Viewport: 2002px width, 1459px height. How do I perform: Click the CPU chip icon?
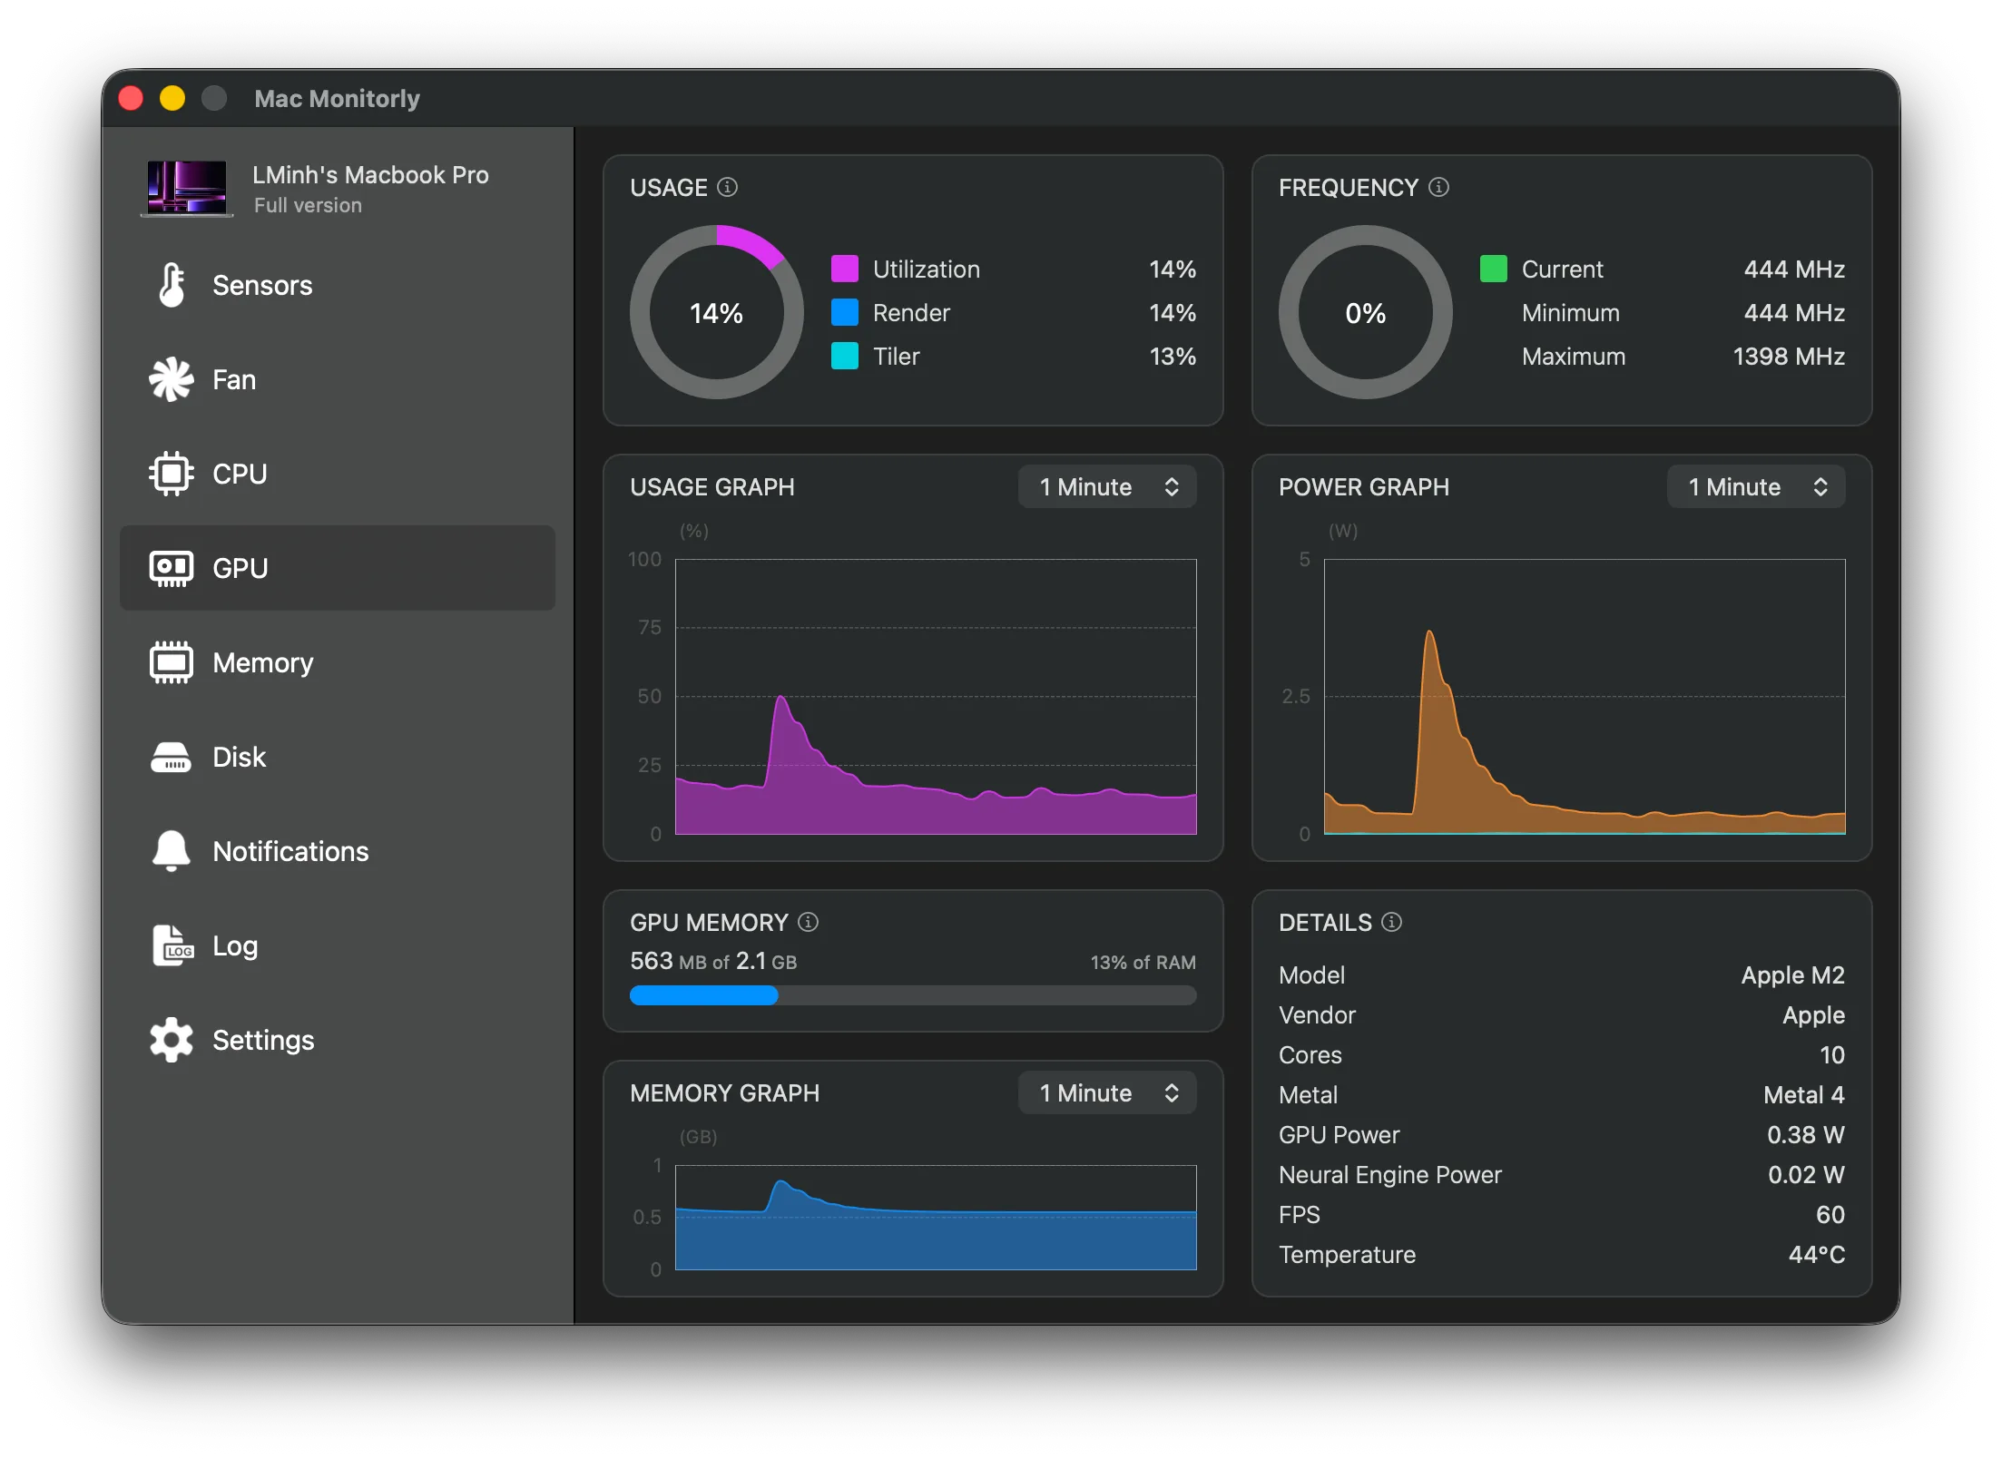click(x=172, y=474)
